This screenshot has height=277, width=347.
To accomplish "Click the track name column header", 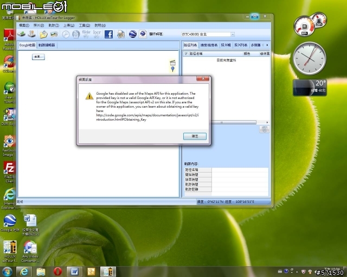I will point(213,54).
